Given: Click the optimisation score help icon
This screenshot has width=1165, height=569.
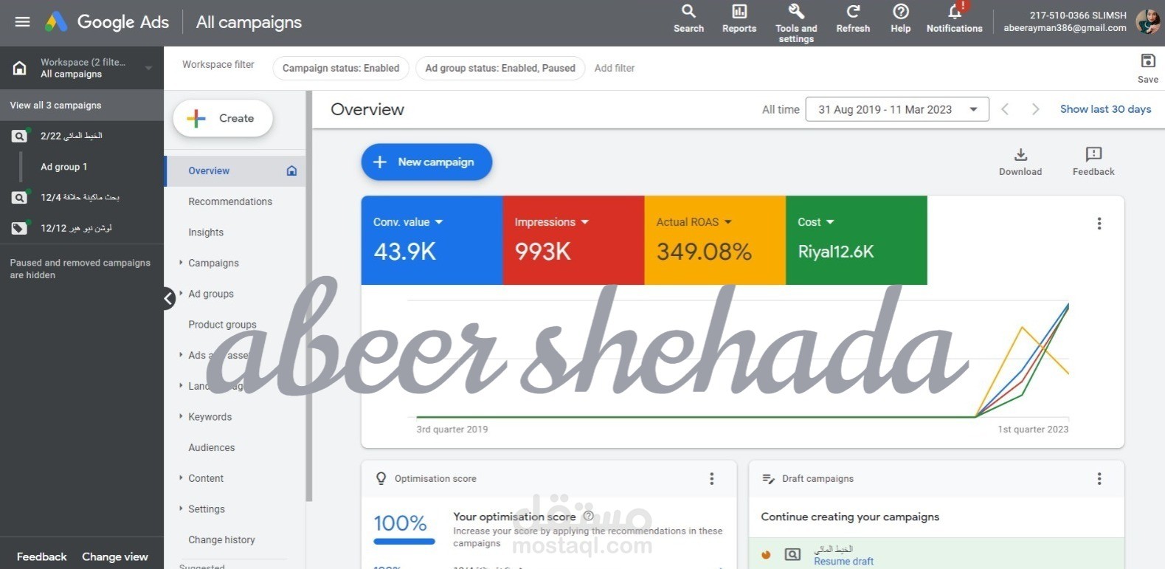Looking at the screenshot, I should tap(589, 517).
